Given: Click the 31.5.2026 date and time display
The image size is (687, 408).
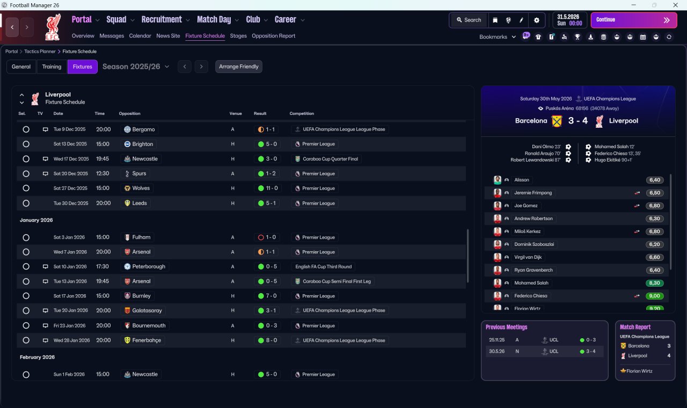Looking at the screenshot, I should click(570, 20).
